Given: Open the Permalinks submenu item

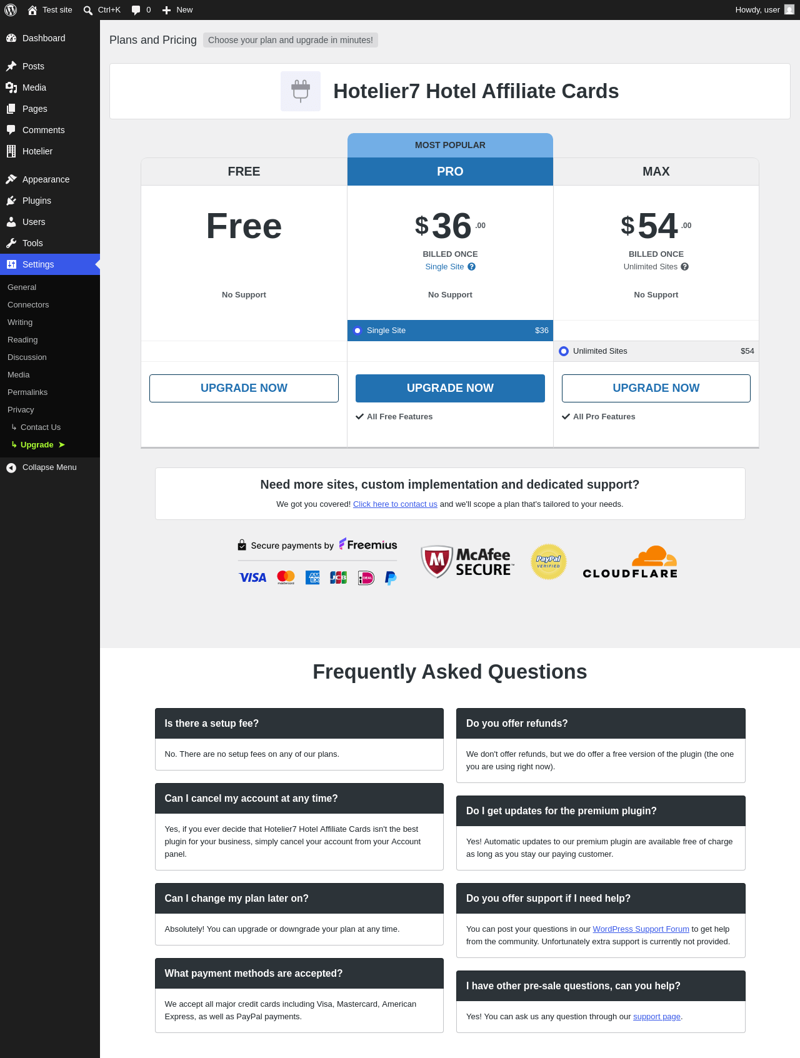Looking at the screenshot, I should click(x=27, y=392).
